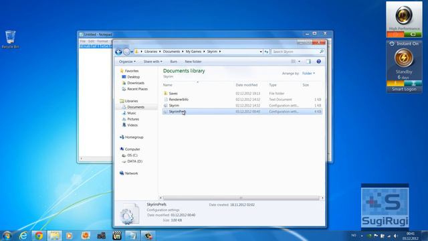Screen dimensions: 428x241
Task: Click the volume speaker tray icon
Action: click(x=395, y=236)
